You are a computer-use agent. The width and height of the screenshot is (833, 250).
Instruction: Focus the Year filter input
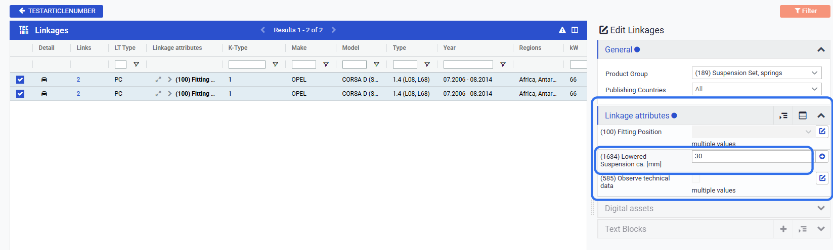click(x=468, y=65)
